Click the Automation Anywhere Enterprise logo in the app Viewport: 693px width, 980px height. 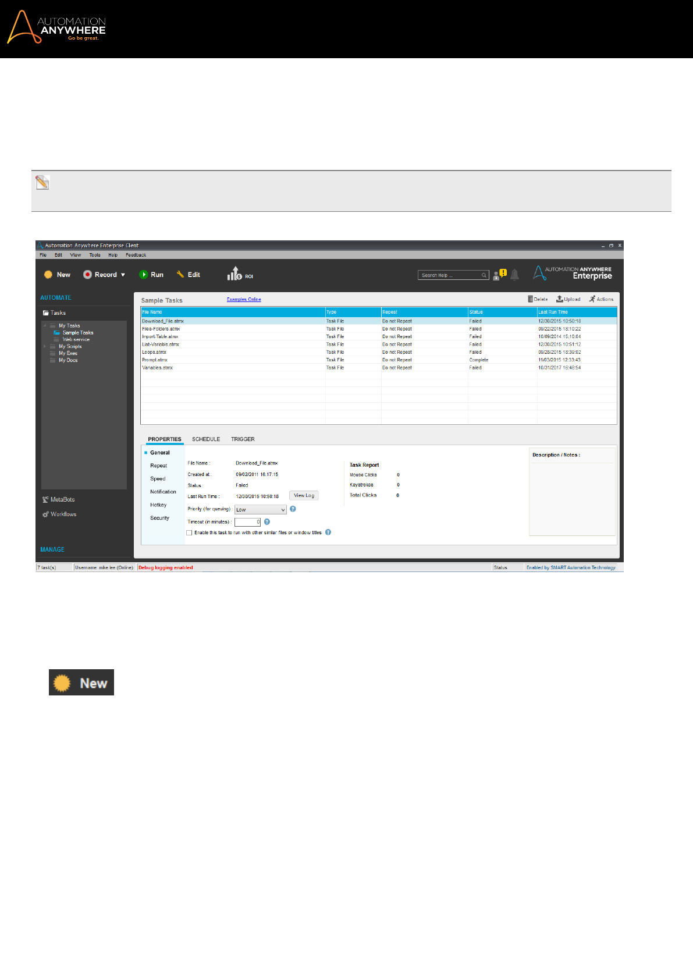tap(573, 273)
